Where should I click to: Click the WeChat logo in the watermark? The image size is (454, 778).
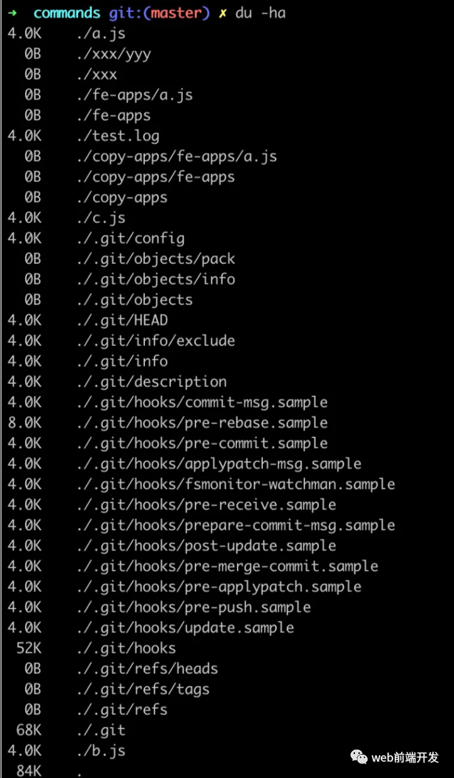tap(360, 756)
